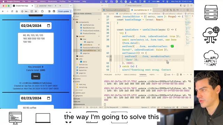Click TypeScript JSX language mode in status bar
This screenshot has height=125, width=223.
point(169,107)
